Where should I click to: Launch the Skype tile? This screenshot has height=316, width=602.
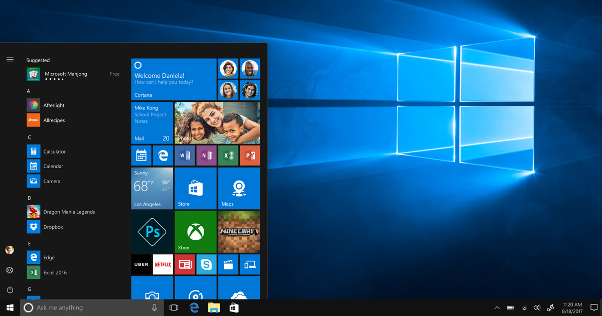click(206, 264)
